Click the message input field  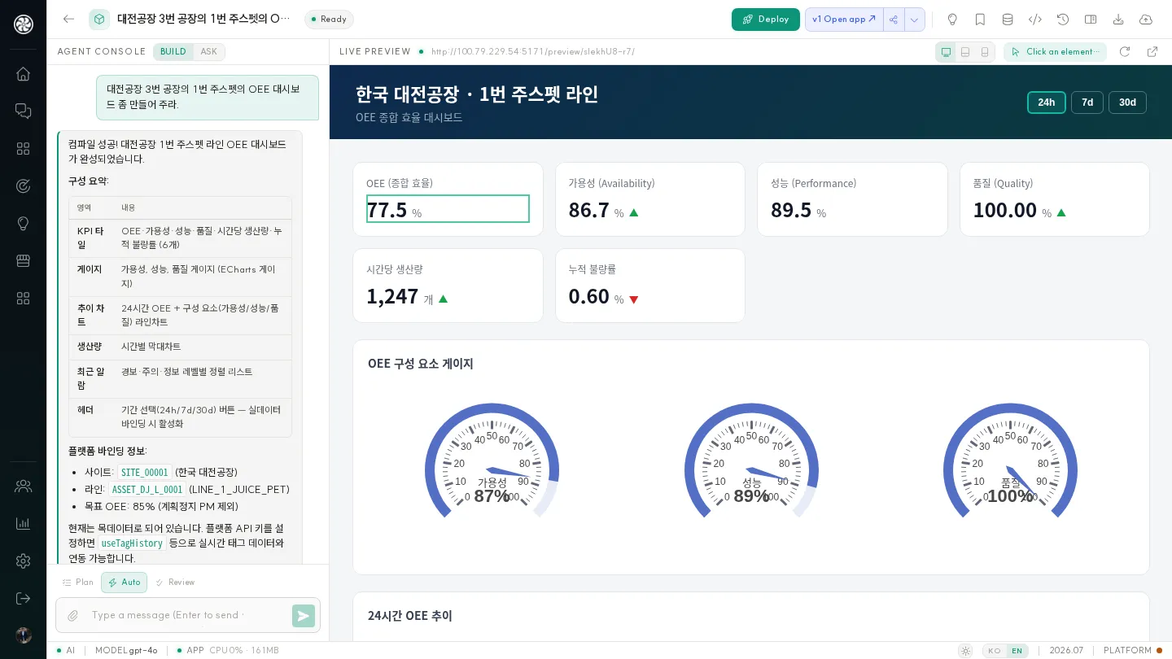(188, 616)
